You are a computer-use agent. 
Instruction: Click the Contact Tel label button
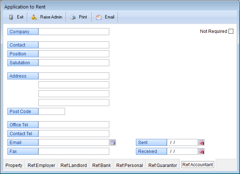(23, 134)
